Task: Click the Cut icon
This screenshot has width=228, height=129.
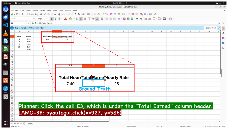Action: 41,14
